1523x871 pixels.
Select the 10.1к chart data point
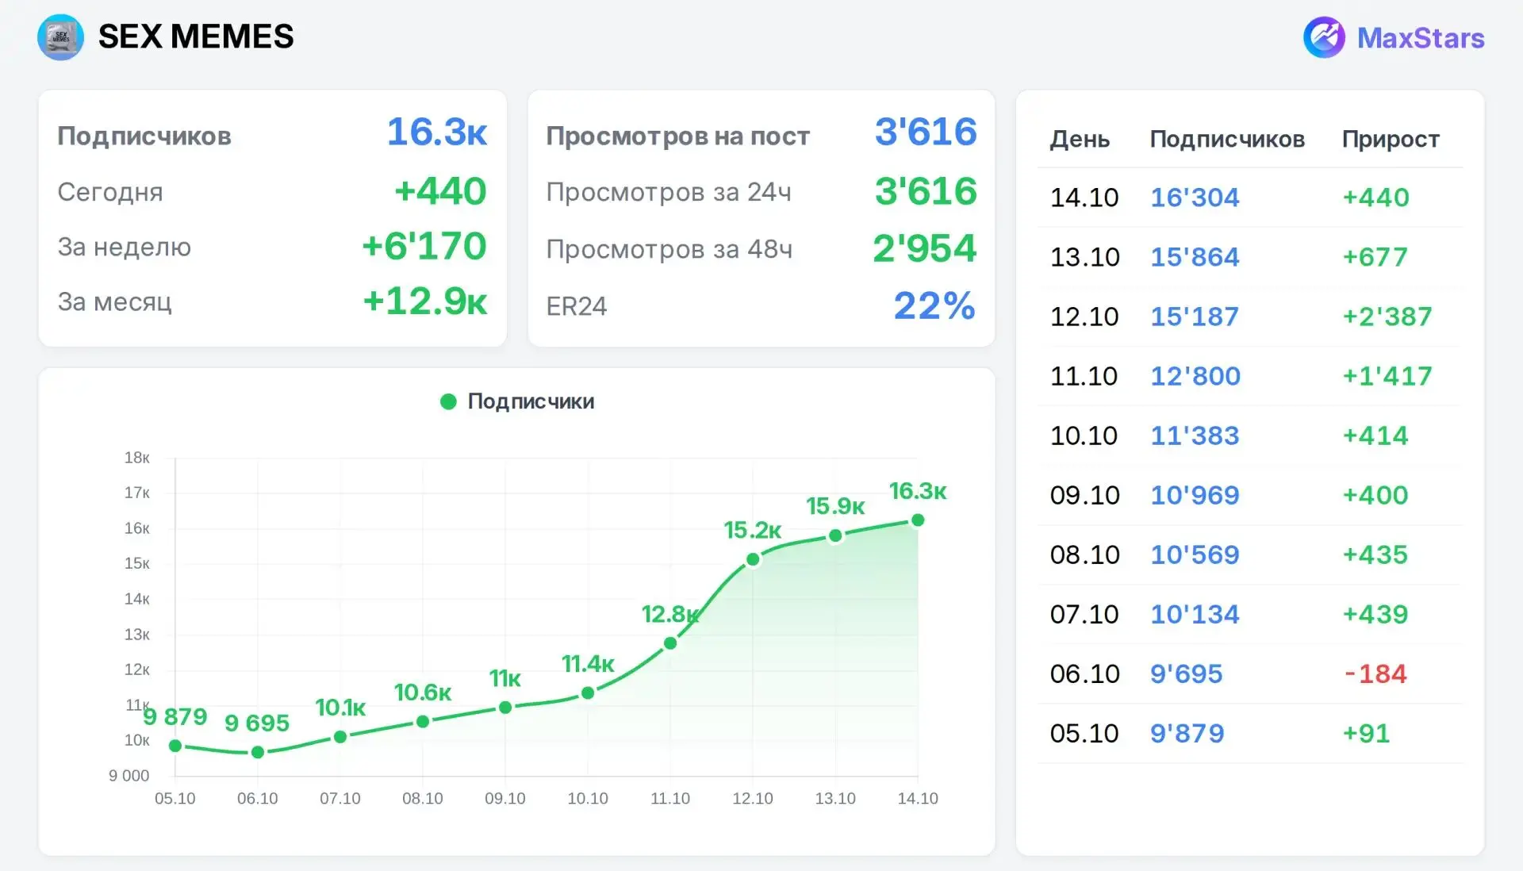pyautogui.click(x=340, y=737)
